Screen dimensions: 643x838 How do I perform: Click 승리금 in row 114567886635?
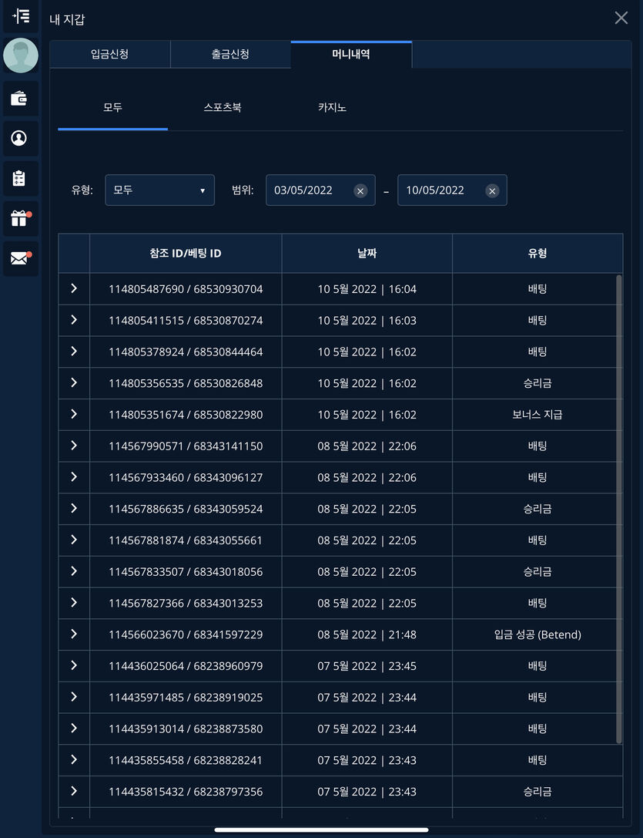pyautogui.click(x=538, y=509)
